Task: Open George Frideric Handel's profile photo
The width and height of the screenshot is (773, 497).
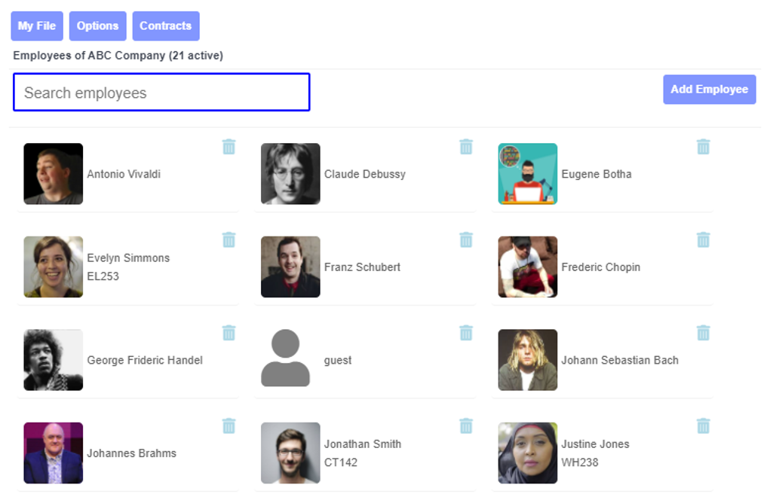Action: tap(54, 360)
